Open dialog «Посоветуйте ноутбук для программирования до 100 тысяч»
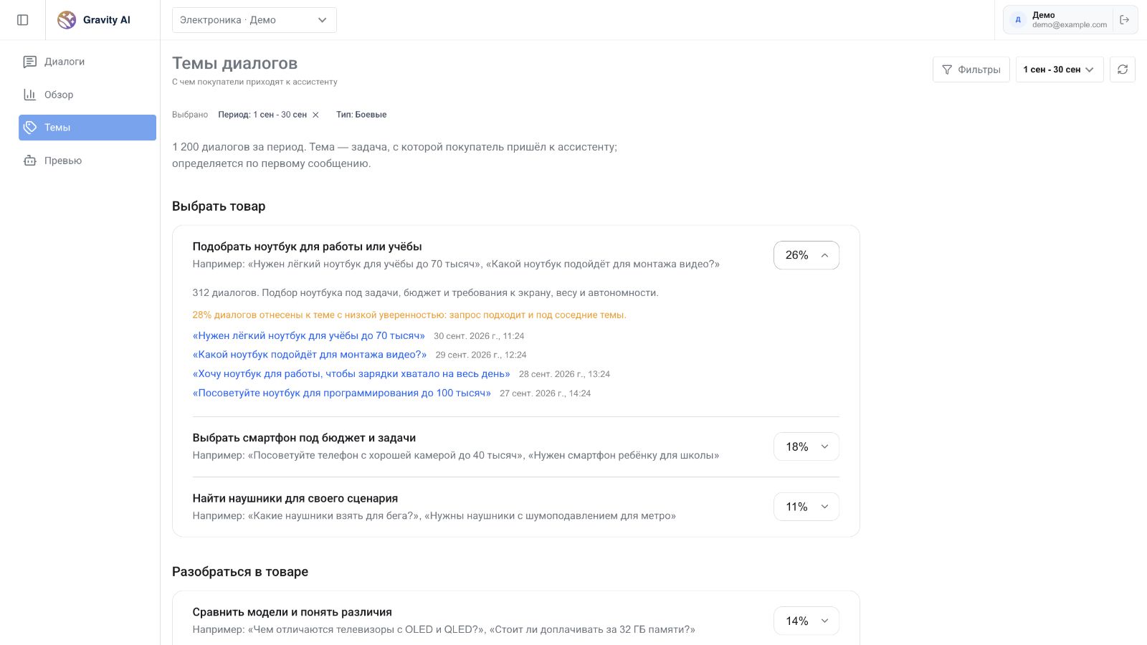Screen dimensions: 1147x645 point(342,393)
